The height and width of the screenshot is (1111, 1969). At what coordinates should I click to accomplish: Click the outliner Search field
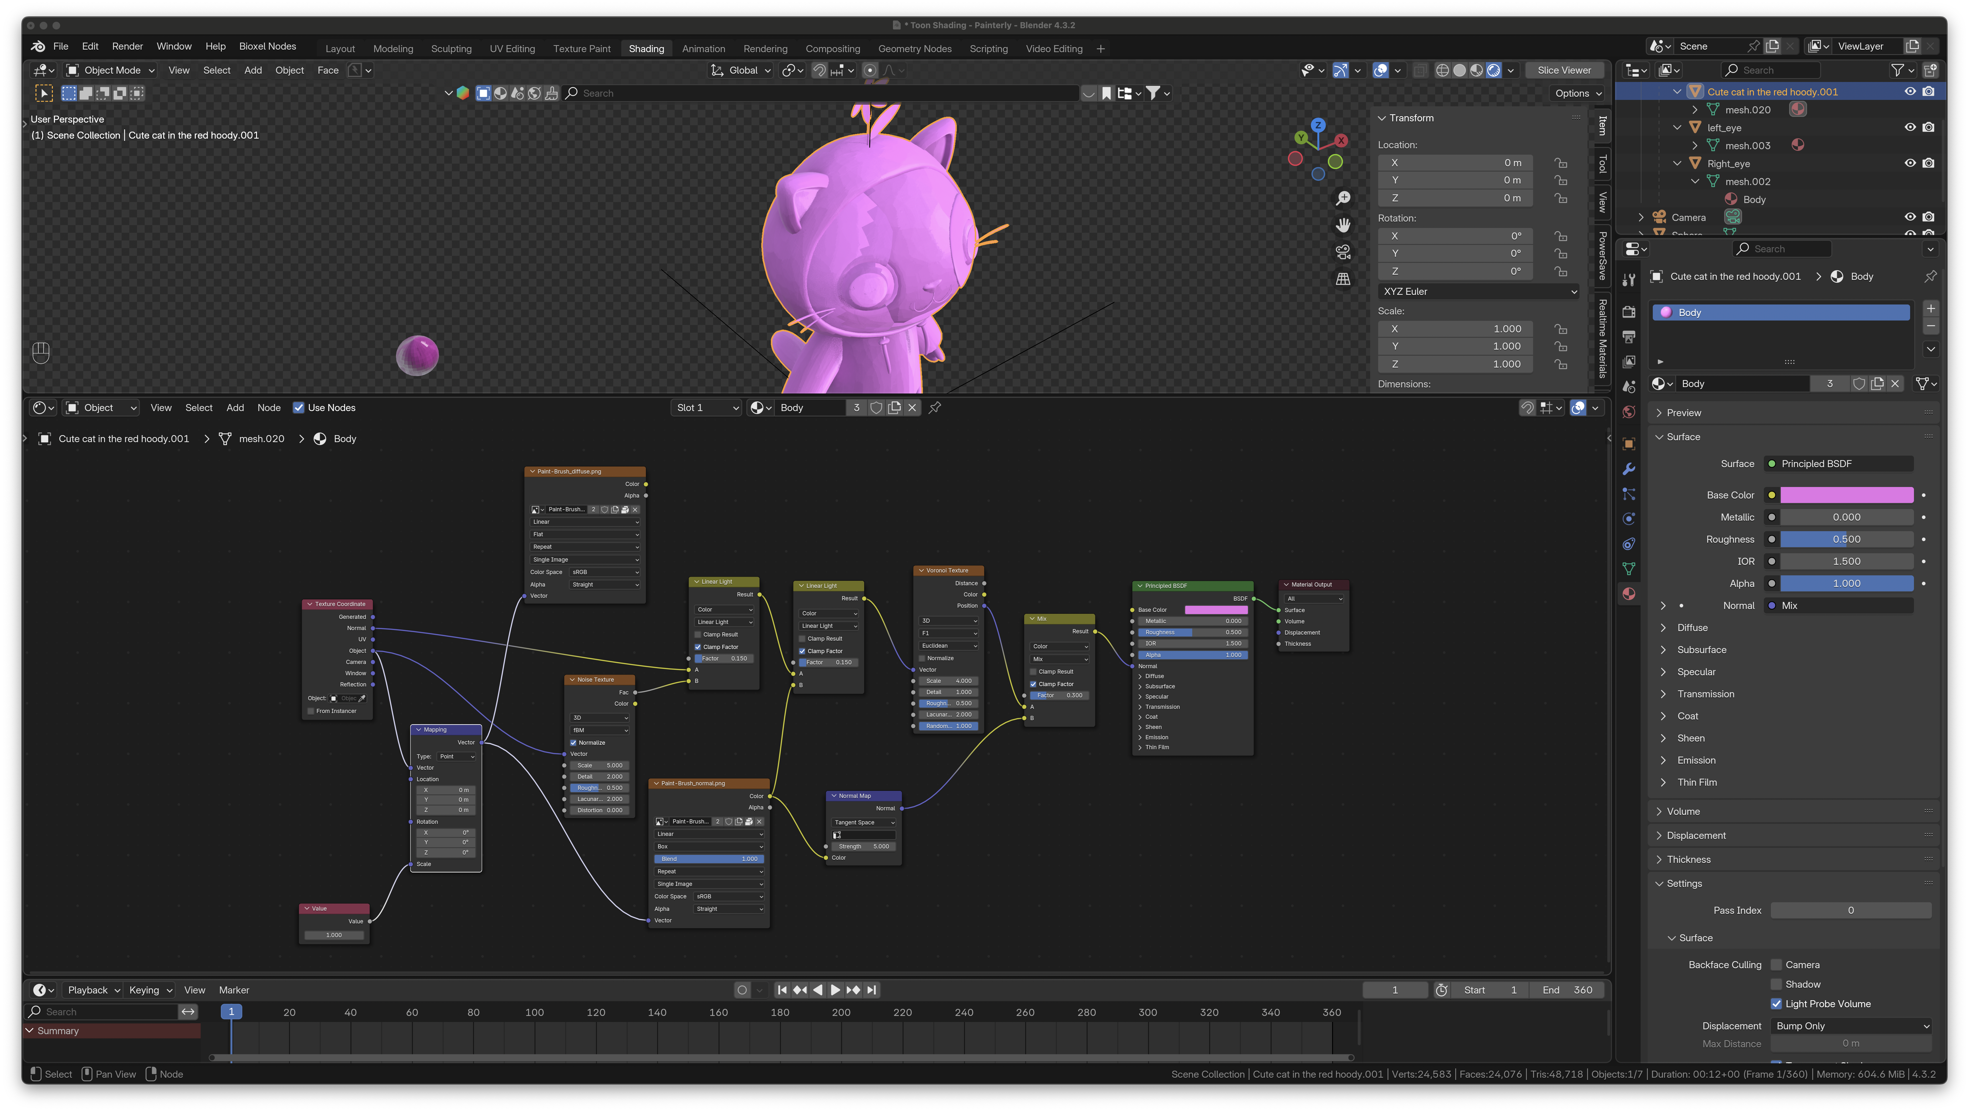[1770, 70]
